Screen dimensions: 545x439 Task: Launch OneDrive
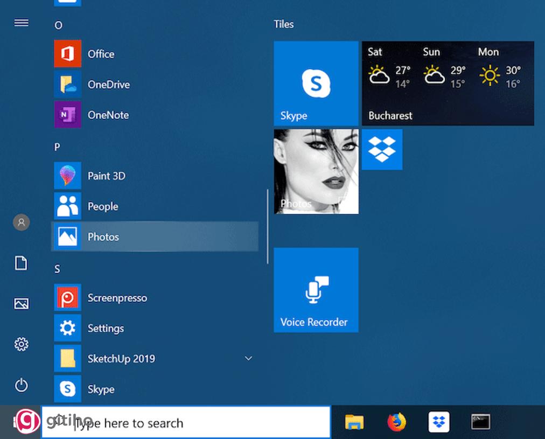pyautogui.click(x=108, y=84)
